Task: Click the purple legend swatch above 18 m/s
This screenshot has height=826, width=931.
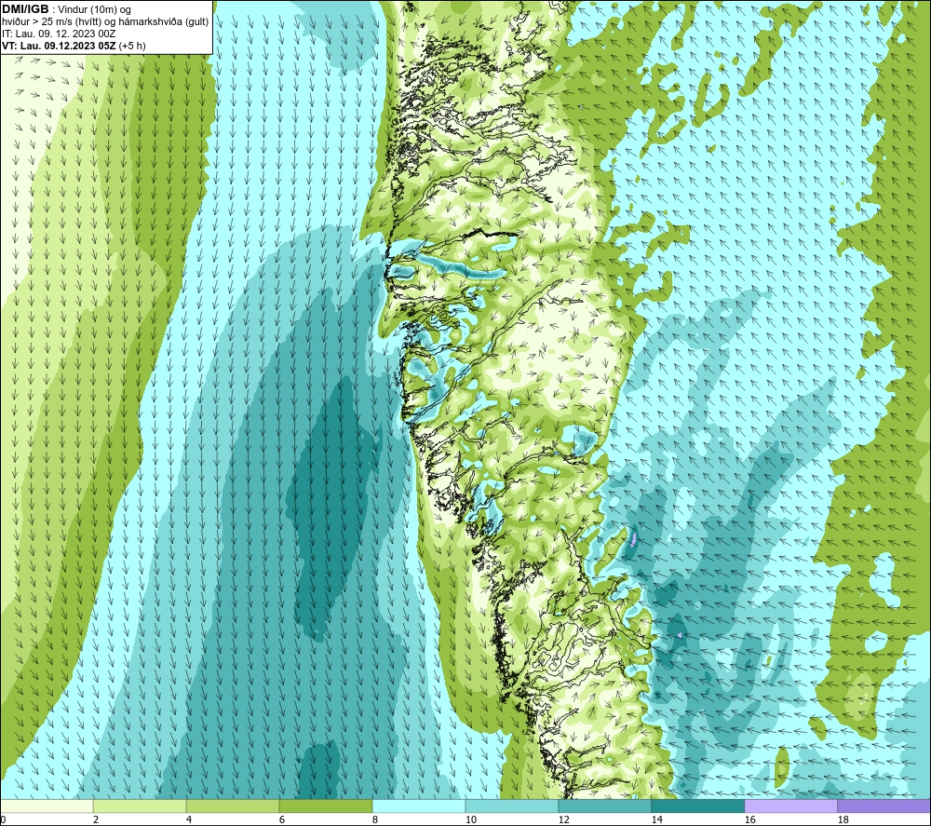Action: click(x=884, y=806)
